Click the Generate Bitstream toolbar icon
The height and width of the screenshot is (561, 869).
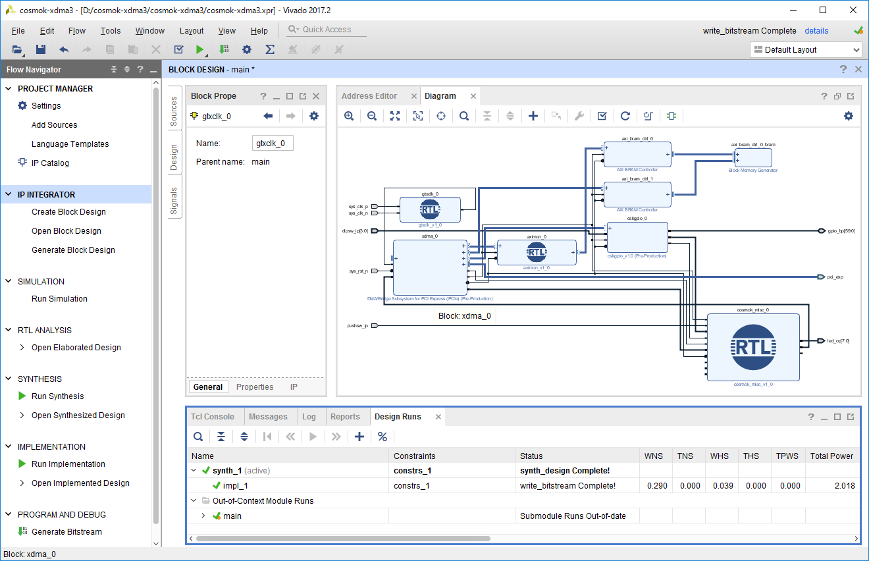coord(224,49)
